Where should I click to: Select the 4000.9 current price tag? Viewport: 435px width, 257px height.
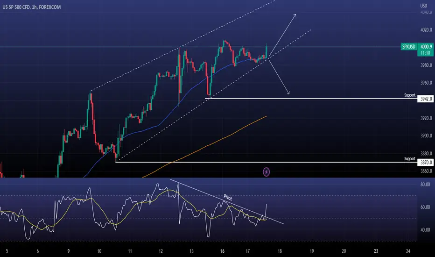pos(426,47)
